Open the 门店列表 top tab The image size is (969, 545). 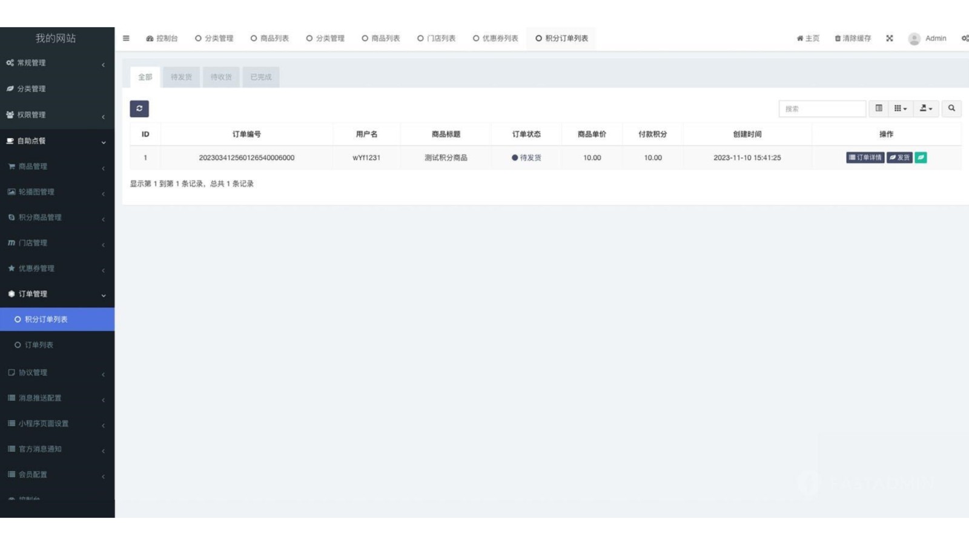[x=436, y=38]
